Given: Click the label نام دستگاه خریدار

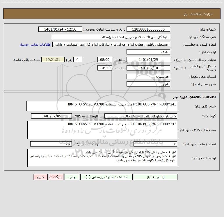Looking at the screenshot, I should tap(202, 37).
